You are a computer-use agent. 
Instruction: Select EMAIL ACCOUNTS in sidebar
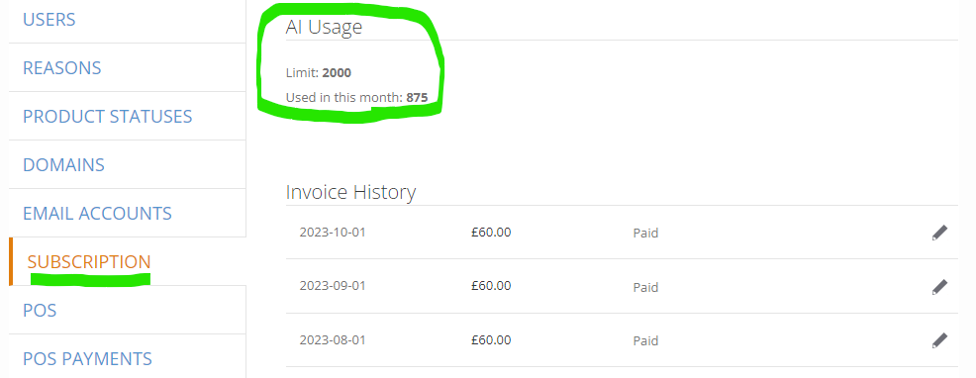(x=97, y=214)
